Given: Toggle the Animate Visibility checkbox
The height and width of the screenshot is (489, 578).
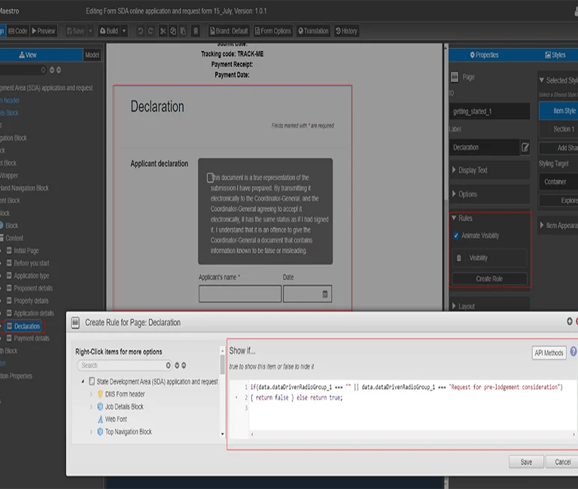Looking at the screenshot, I should (456, 235).
